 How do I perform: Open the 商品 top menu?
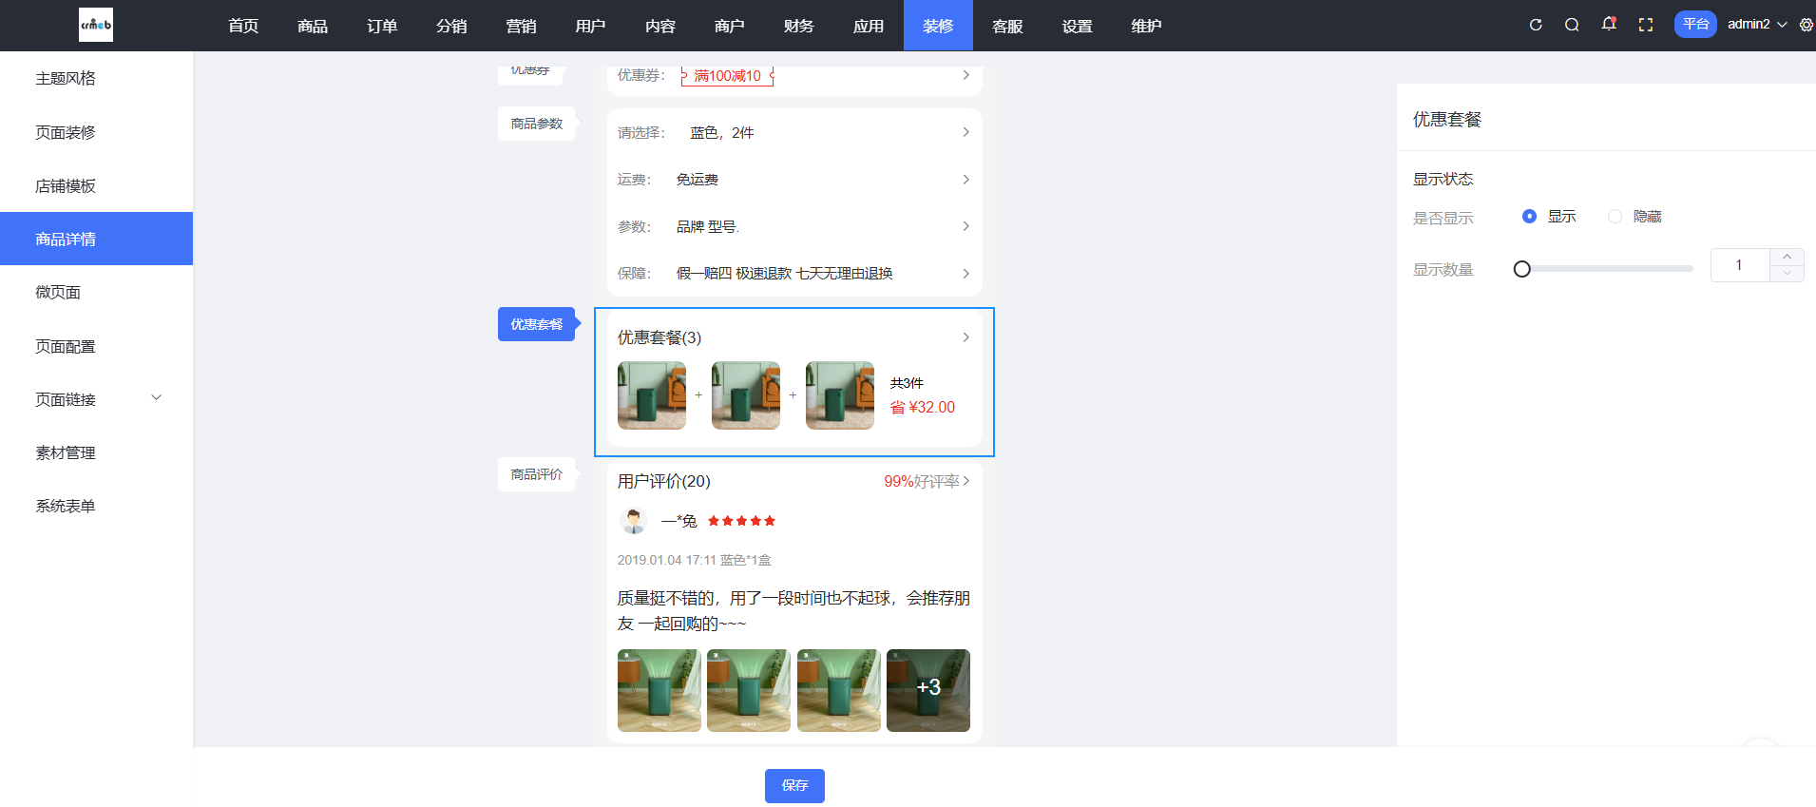312,26
